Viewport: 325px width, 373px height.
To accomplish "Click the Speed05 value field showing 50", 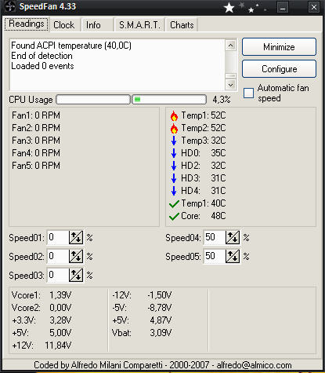I will tap(215, 257).
